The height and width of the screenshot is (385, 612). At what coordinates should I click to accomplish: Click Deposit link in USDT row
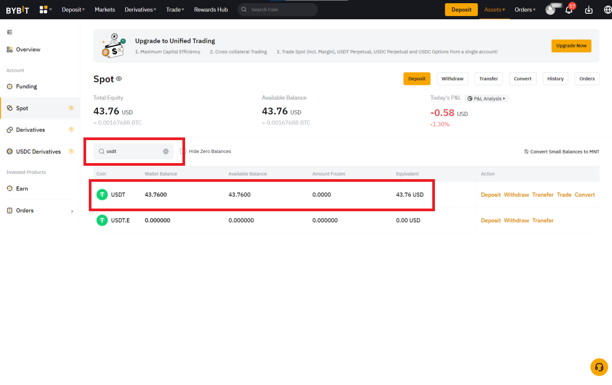(491, 195)
